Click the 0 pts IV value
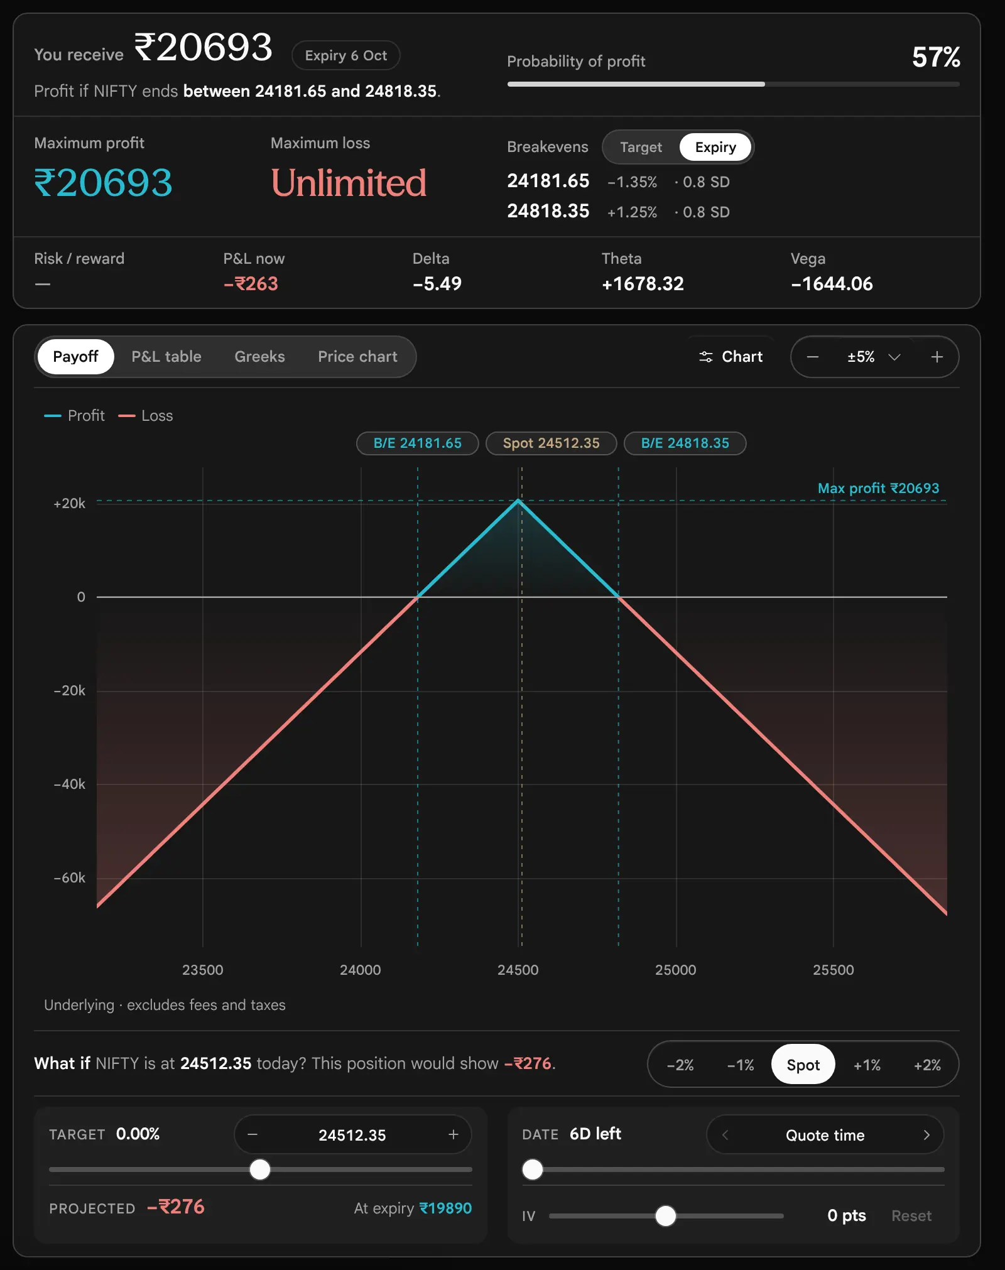 pos(847,1215)
